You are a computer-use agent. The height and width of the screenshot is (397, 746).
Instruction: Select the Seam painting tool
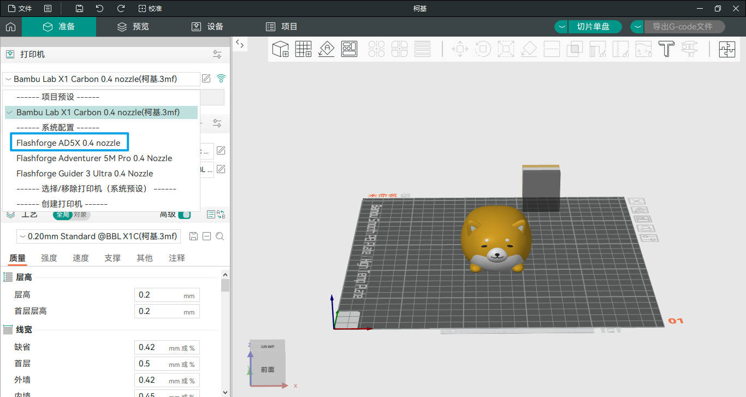[x=620, y=49]
